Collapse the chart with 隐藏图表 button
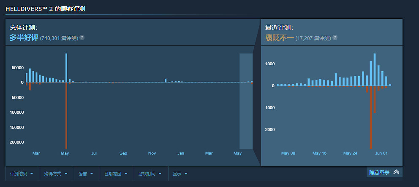 tap(384, 172)
